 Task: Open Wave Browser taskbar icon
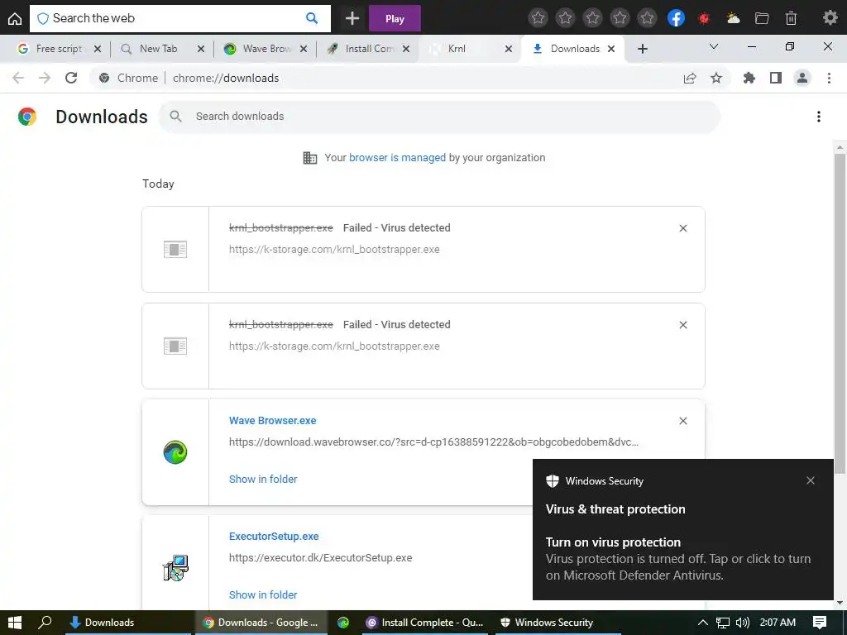click(x=343, y=623)
